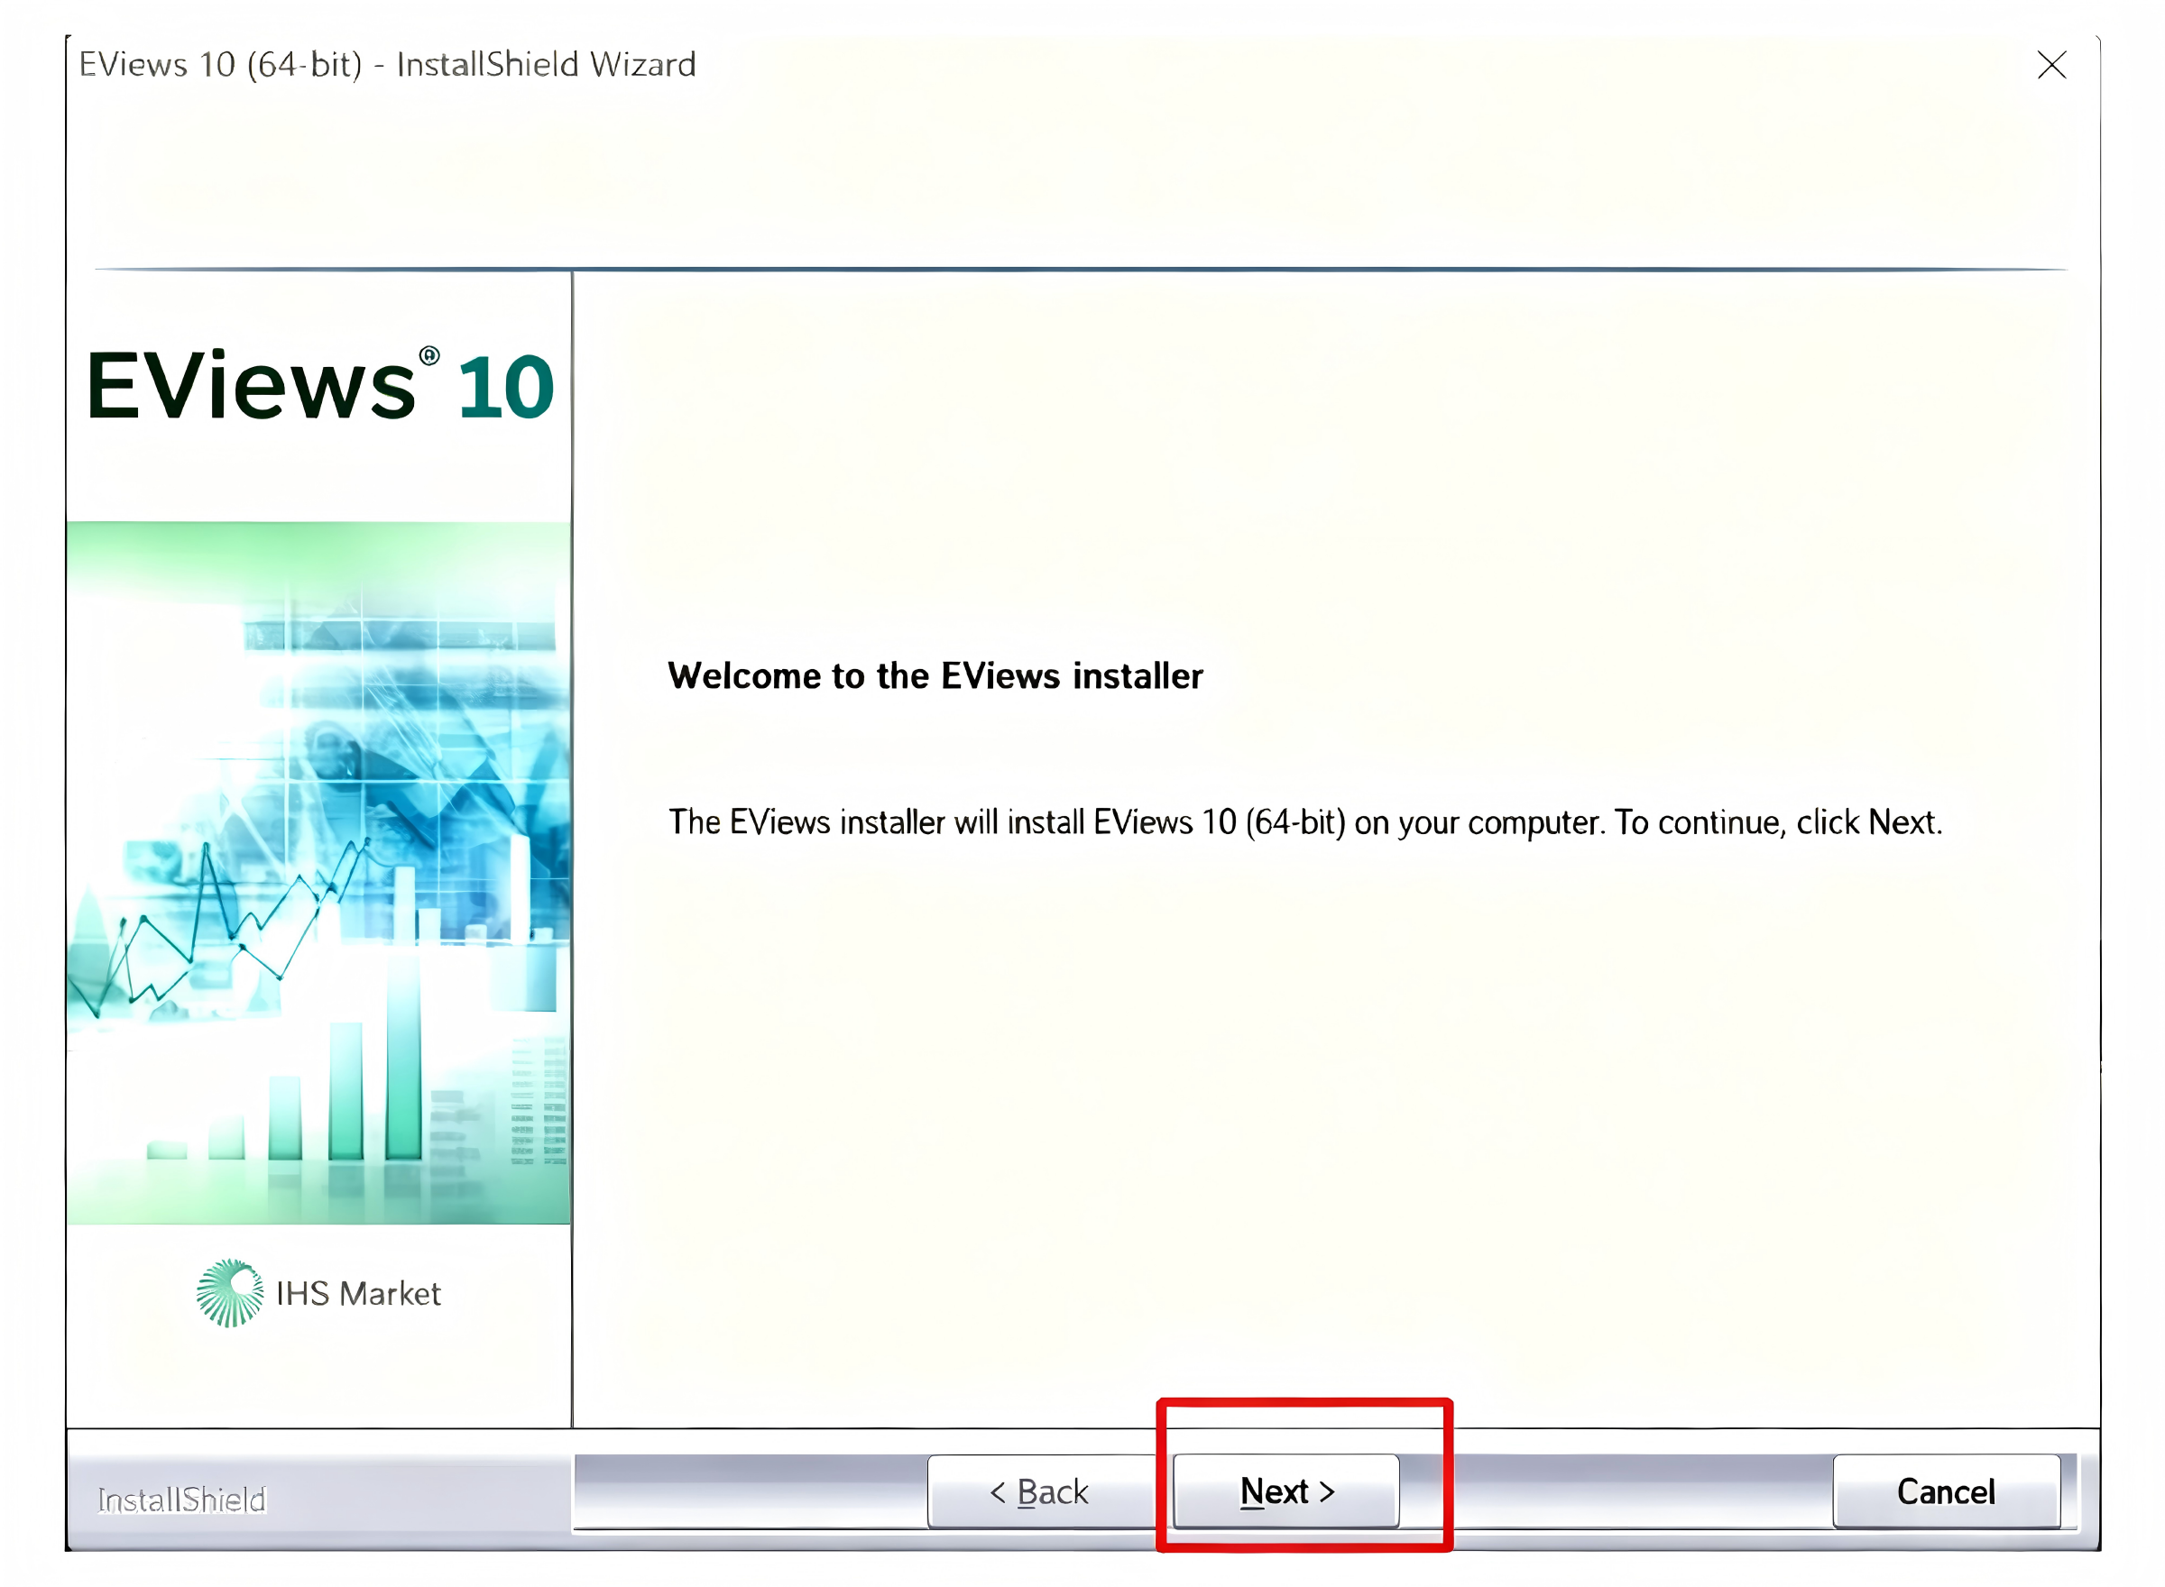Click the 'Welcome to the EViews installer' heading
The image size is (2165, 1587).
pos(935,675)
